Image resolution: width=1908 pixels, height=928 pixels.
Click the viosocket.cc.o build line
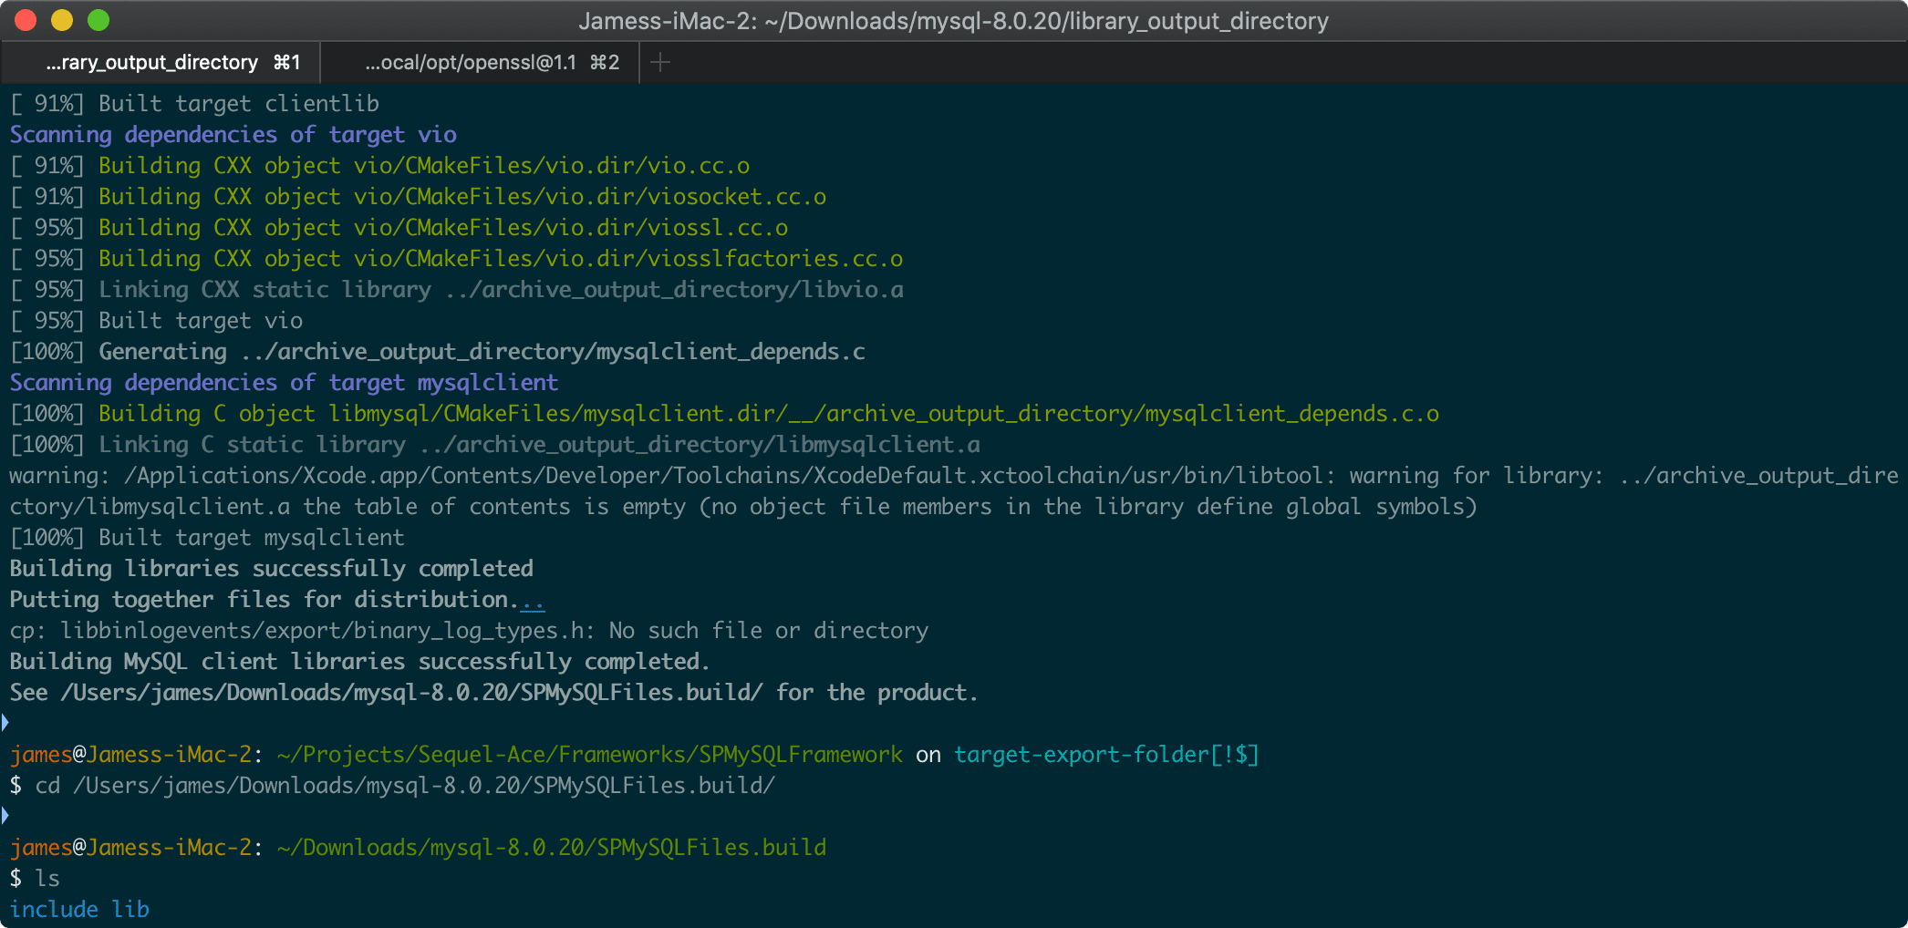pos(418,197)
